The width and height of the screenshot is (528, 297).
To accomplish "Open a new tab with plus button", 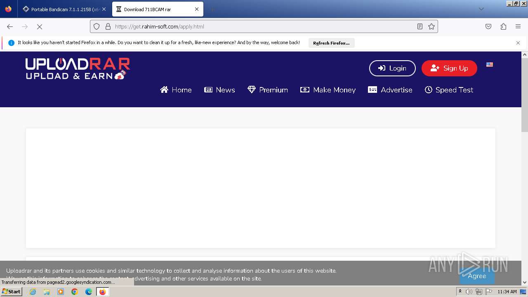I will 212,9.
